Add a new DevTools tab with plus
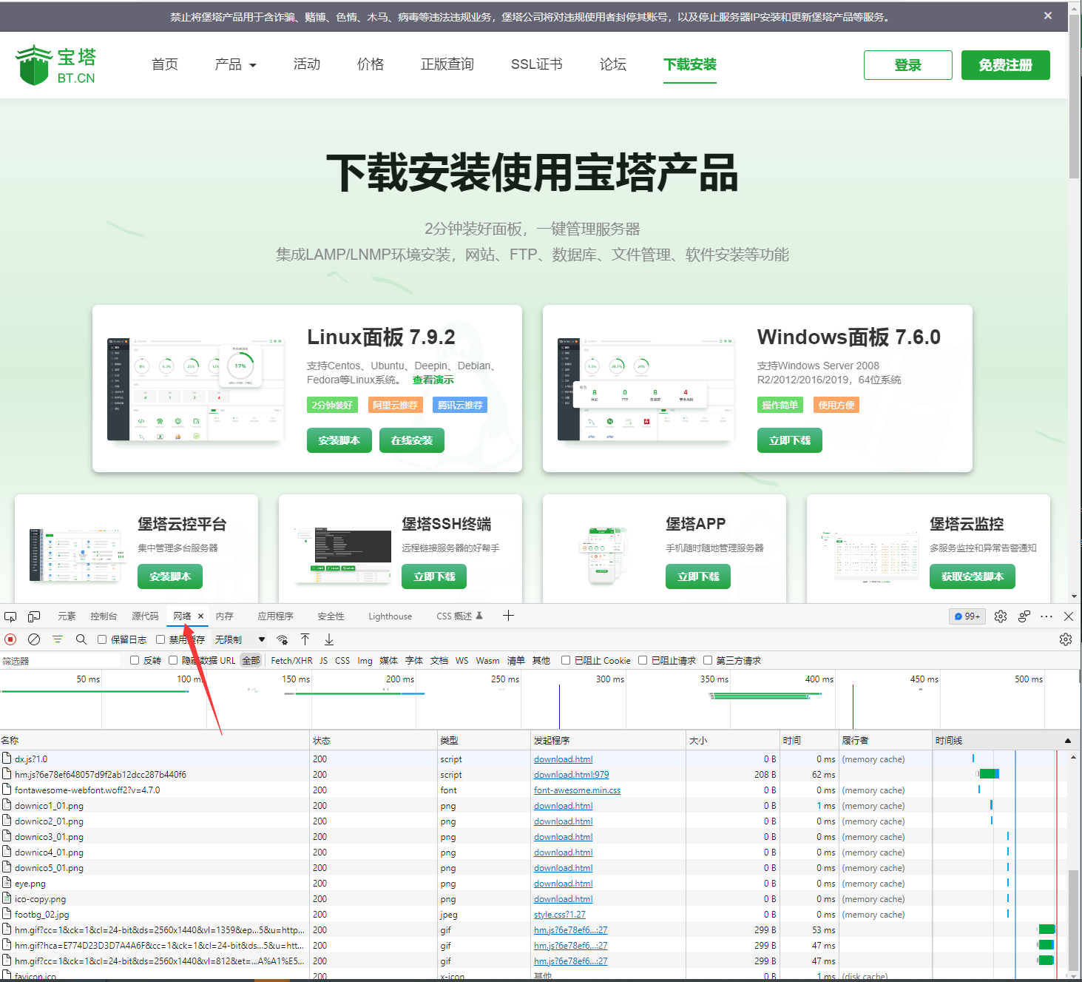Viewport: 1082px width, 982px height. pyautogui.click(x=508, y=616)
